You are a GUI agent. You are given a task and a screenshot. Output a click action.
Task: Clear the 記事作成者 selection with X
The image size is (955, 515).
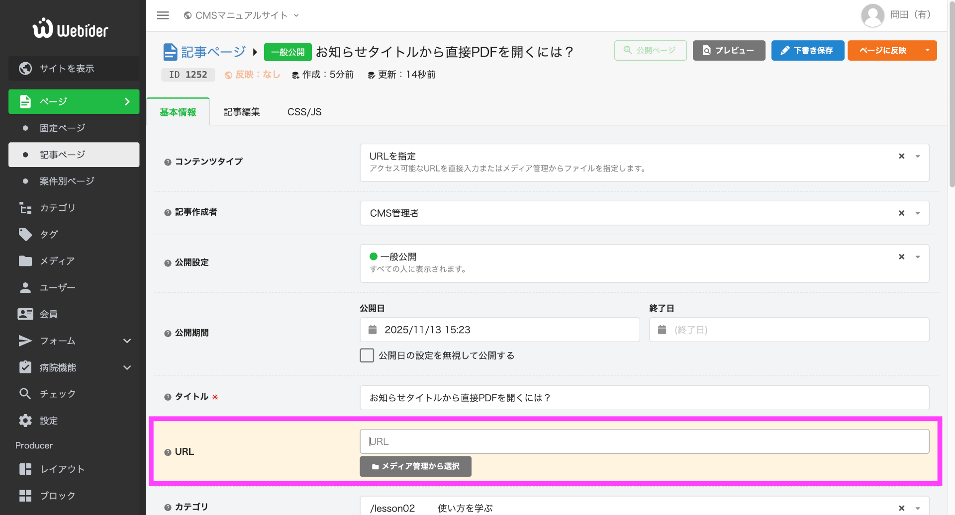(x=901, y=213)
